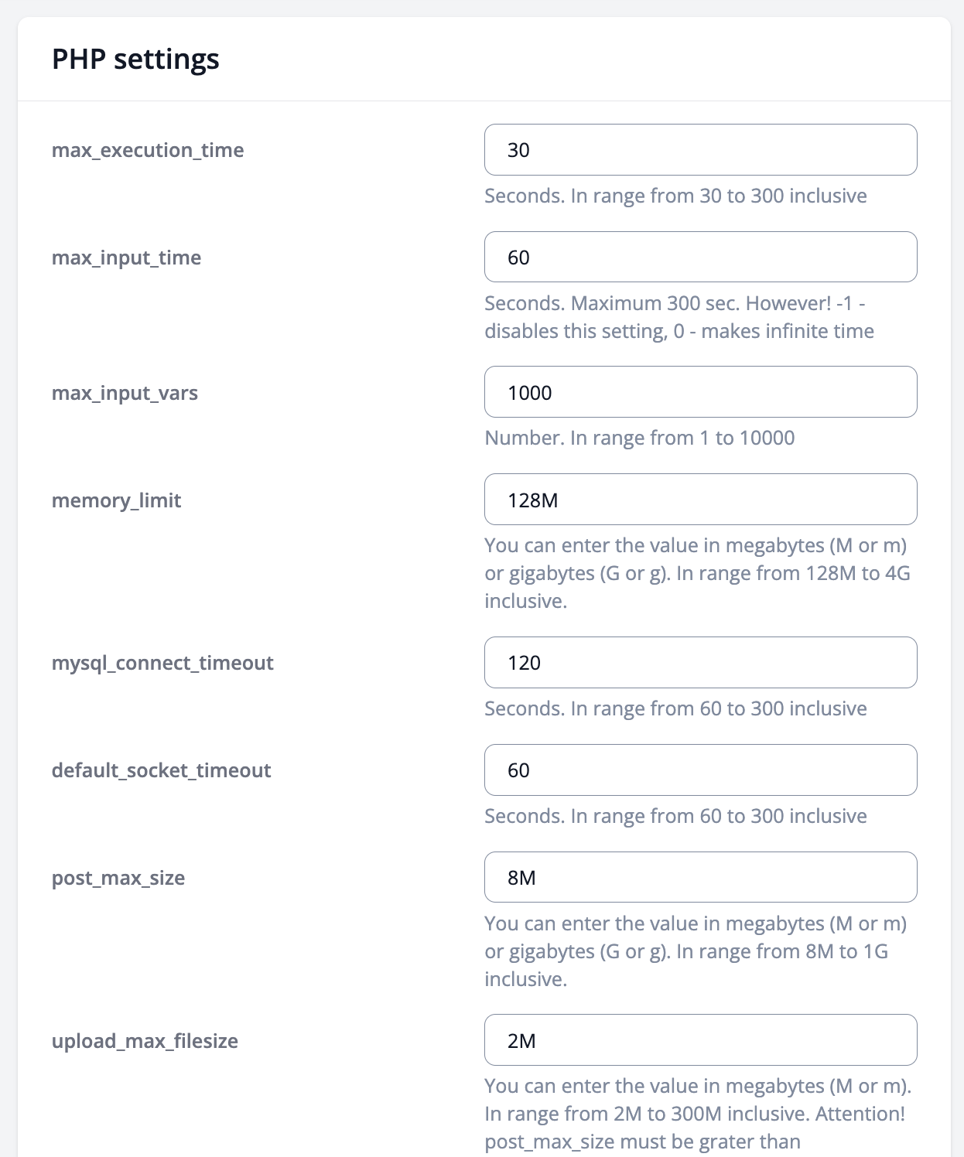The width and height of the screenshot is (964, 1157).
Task: Click the mysql_connect_timeout input field
Action: tap(700, 663)
